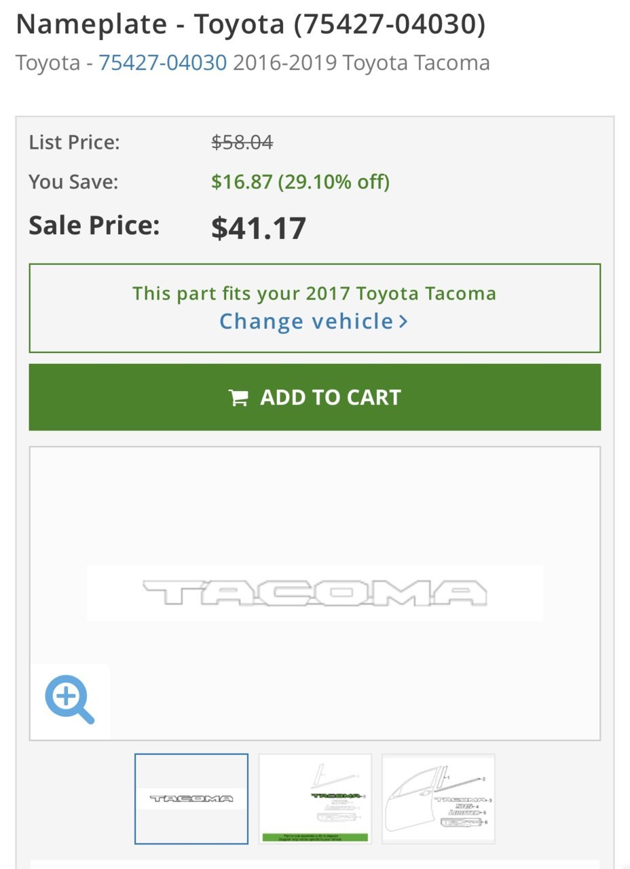630x869 pixels.
Task: Click the 2016-2019 Toyota Tacoma subtitle text
Action: [x=361, y=63]
